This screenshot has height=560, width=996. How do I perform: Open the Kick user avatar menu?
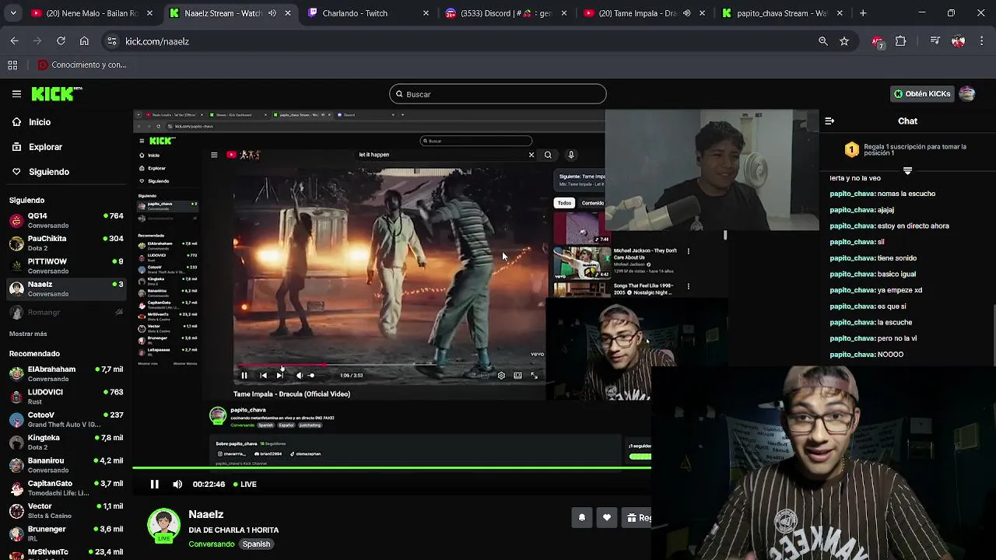click(967, 94)
